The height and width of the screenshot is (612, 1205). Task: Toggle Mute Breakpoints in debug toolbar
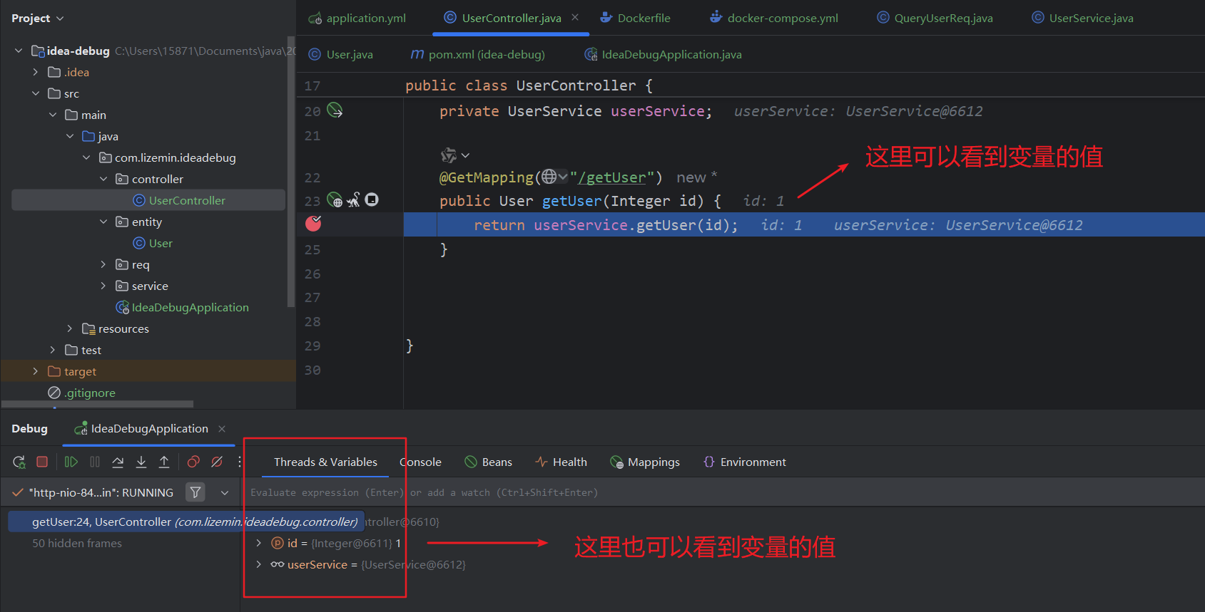tap(217, 462)
